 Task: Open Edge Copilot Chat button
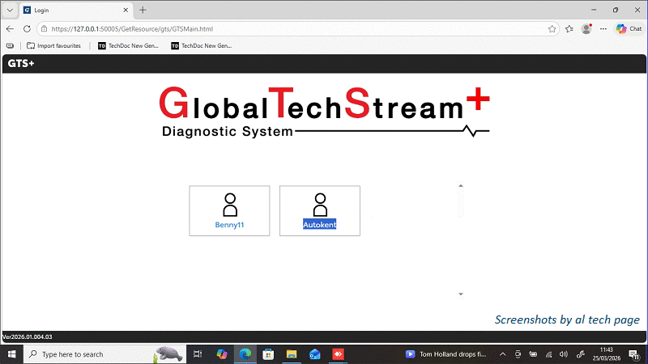(x=629, y=28)
